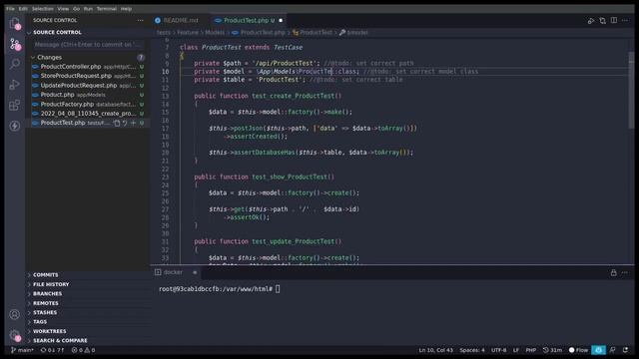Viewport: 639px width, 359px height.
Task: Expand the Search & Compare section
Action: tap(88, 340)
